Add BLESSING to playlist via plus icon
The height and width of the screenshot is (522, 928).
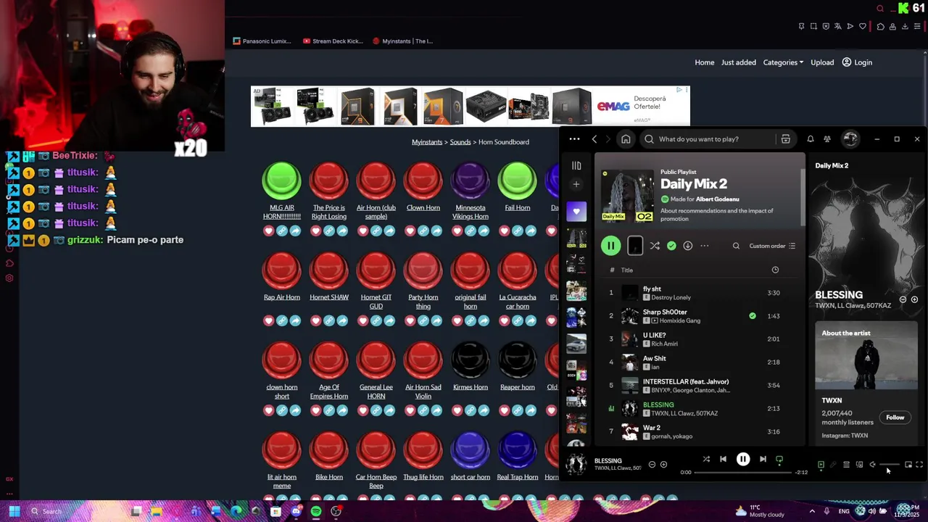tap(663, 465)
